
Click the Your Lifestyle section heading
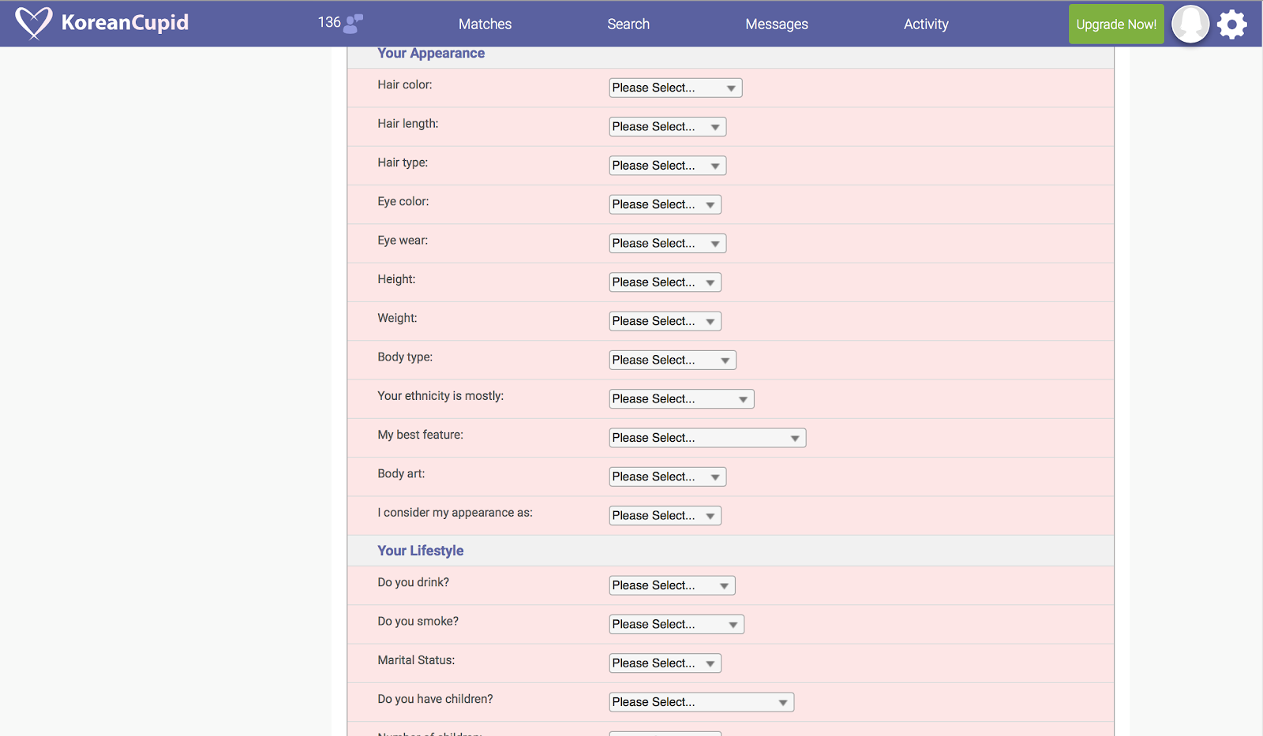click(x=421, y=551)
